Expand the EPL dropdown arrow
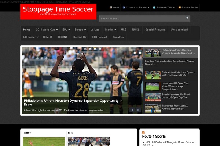 point(69,30)
